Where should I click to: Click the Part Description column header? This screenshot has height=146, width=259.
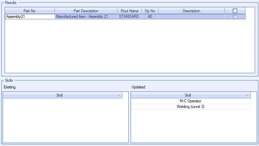tap(86, 11)
